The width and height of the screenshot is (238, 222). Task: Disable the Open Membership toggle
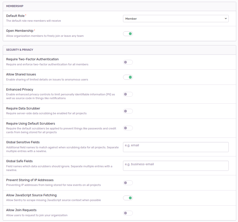click(128, 34)
